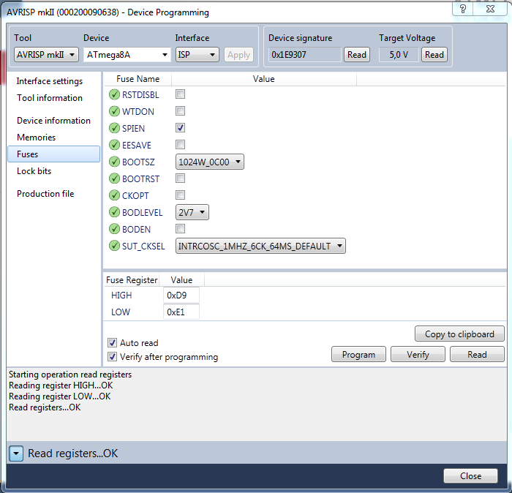Enable the BODEN fuse checkbox
Screen dimensions: 512x493
click(x=180, y=228)
